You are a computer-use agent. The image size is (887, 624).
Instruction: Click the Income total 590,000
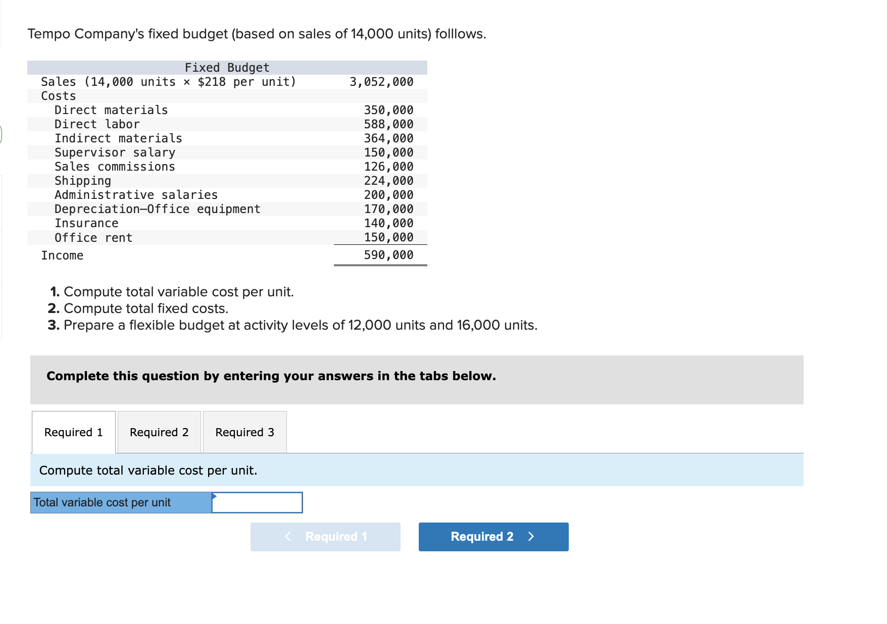point(388,255)
